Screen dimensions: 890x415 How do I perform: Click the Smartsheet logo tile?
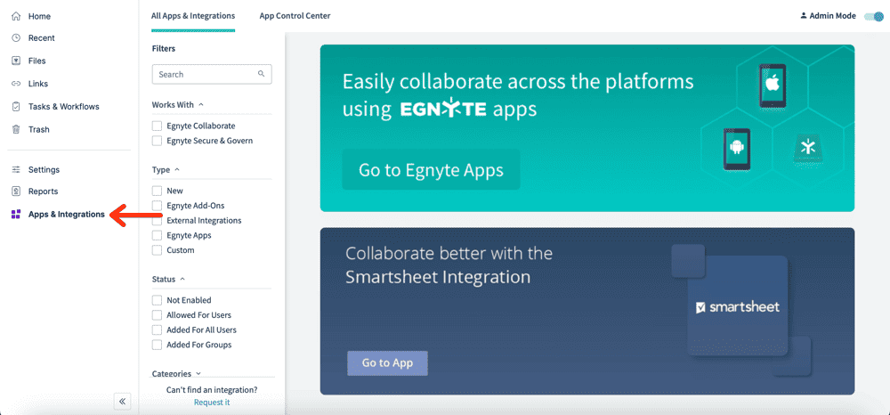point(737,306)
